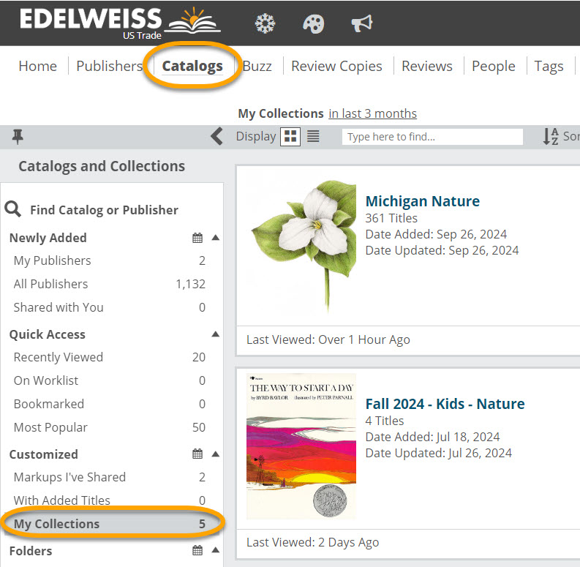Collapse the Newly Added section
580x567 pixels.
[x=215, y=238]
